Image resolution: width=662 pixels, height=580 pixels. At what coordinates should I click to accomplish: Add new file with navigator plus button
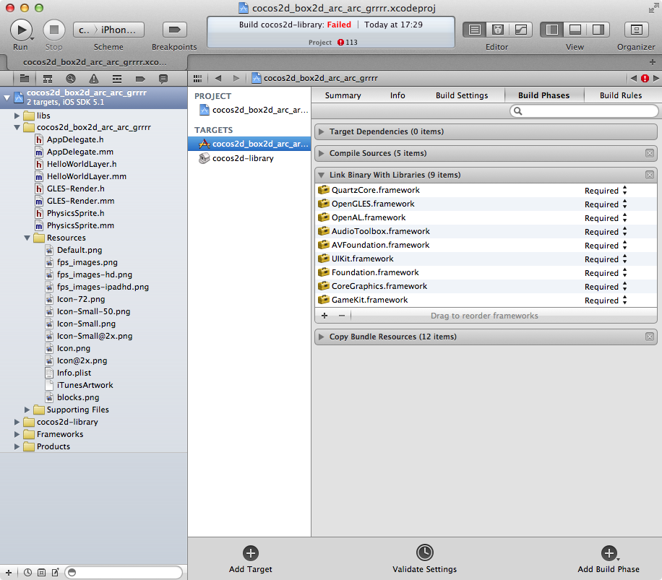[9, 572]
